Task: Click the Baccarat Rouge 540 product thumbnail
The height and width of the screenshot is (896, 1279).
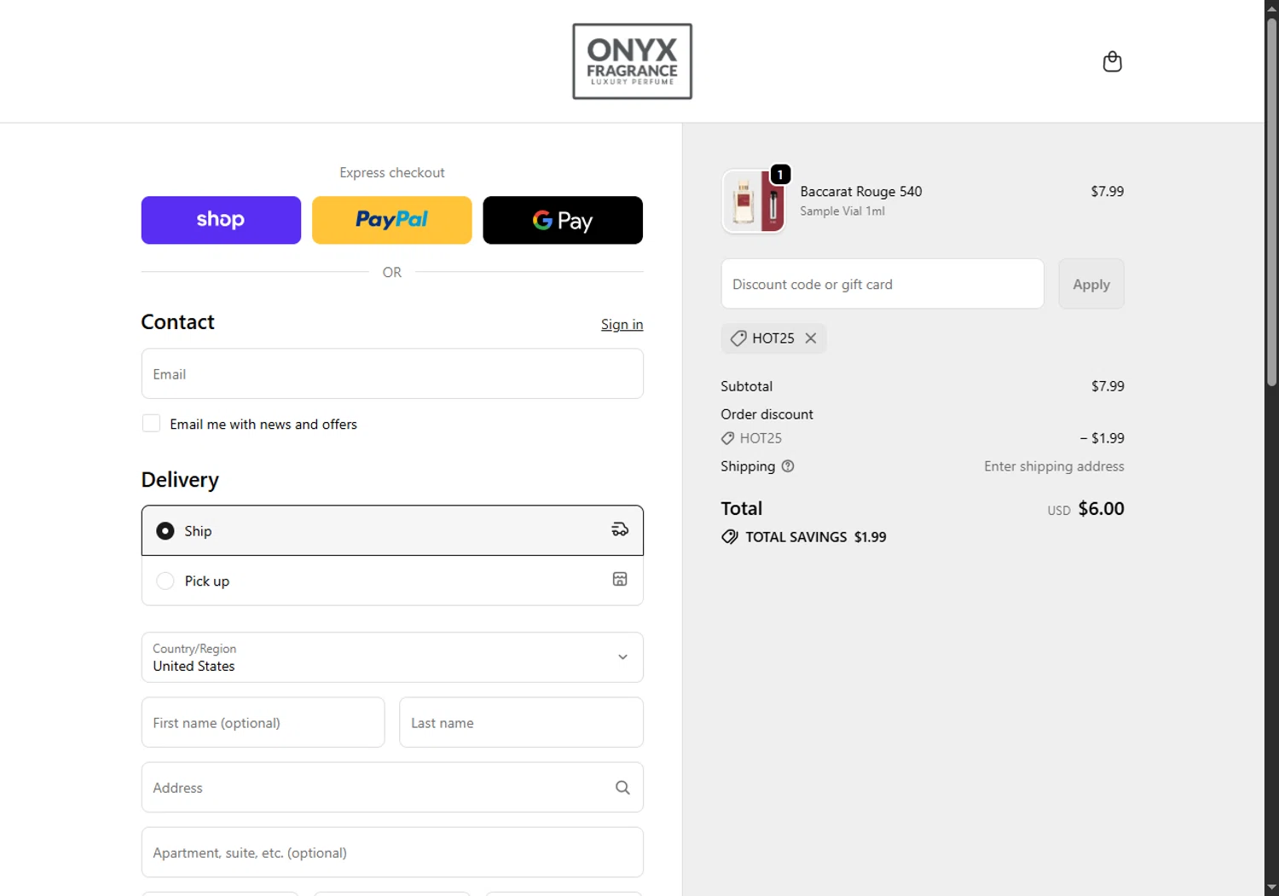Action: (754, 201)
